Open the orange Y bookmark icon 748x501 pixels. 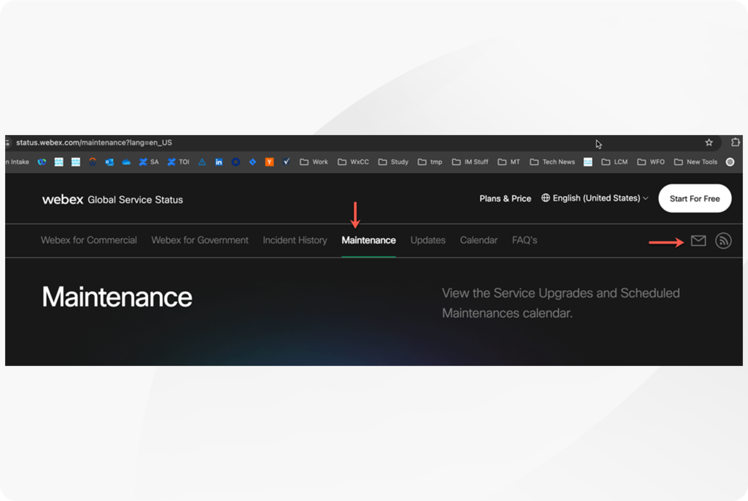(x=270, y=162)
